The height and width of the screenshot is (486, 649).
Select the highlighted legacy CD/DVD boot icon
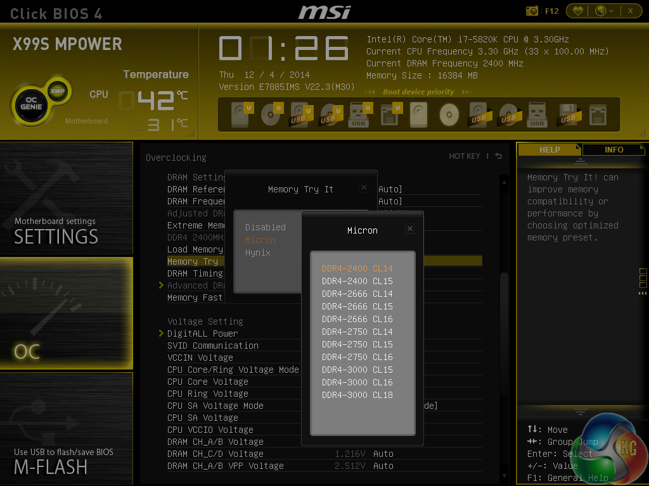tap(449, 115)
